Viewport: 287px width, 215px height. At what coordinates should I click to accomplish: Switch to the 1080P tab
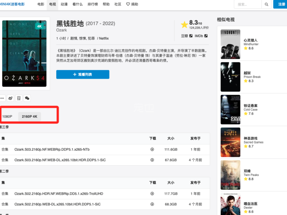pos(7,116)
